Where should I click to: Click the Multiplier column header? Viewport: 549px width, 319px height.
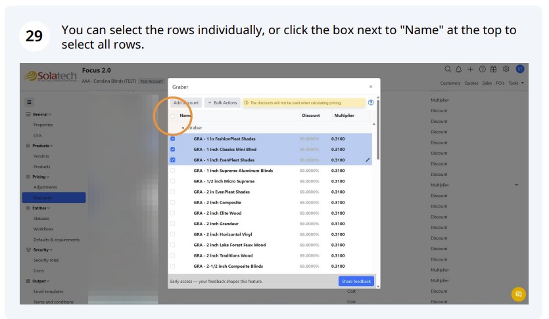tap(344, 116)
